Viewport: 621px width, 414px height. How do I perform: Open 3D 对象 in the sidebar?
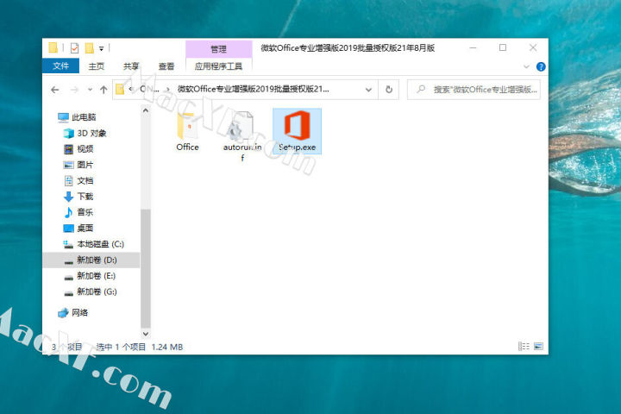coord(85,133)
